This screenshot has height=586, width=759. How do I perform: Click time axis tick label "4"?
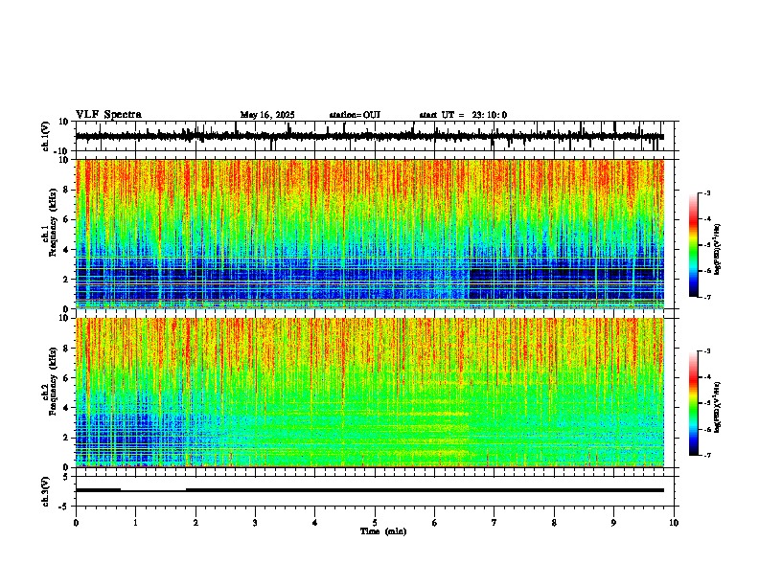(315, 523)
